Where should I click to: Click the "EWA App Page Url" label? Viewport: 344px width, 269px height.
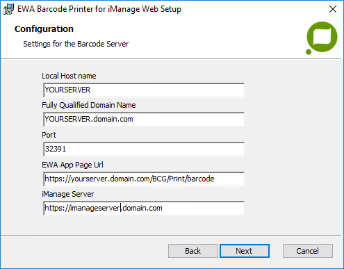tap(72, 165)
